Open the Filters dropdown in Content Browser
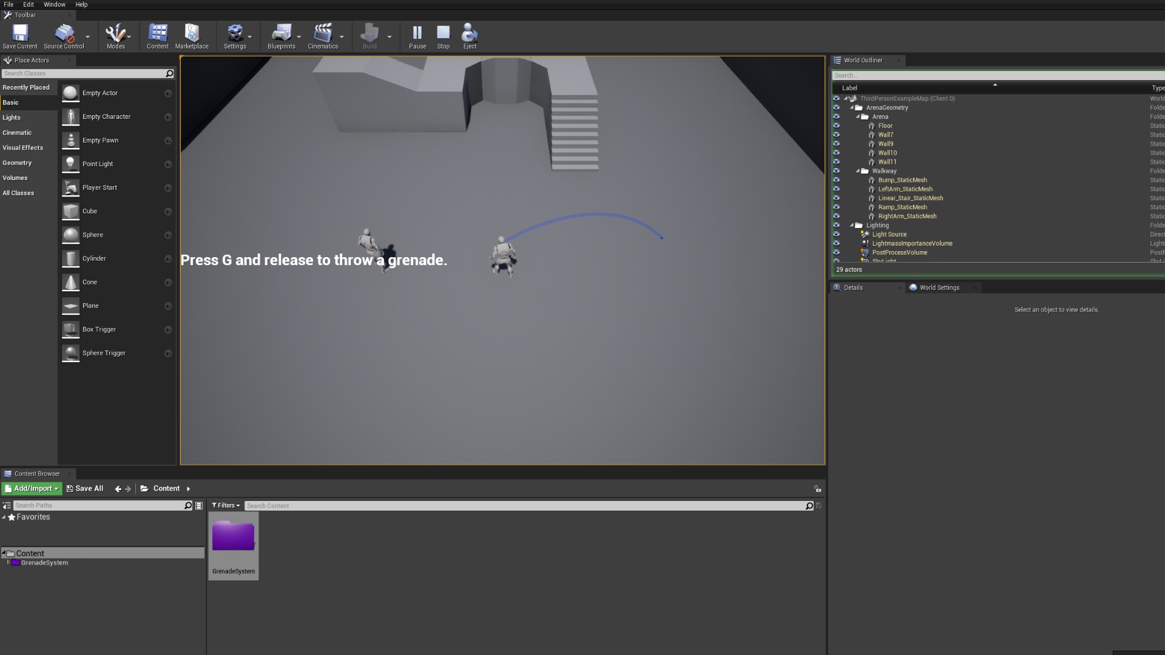The width and height of the screenshot is (1165, 655). 225,505
